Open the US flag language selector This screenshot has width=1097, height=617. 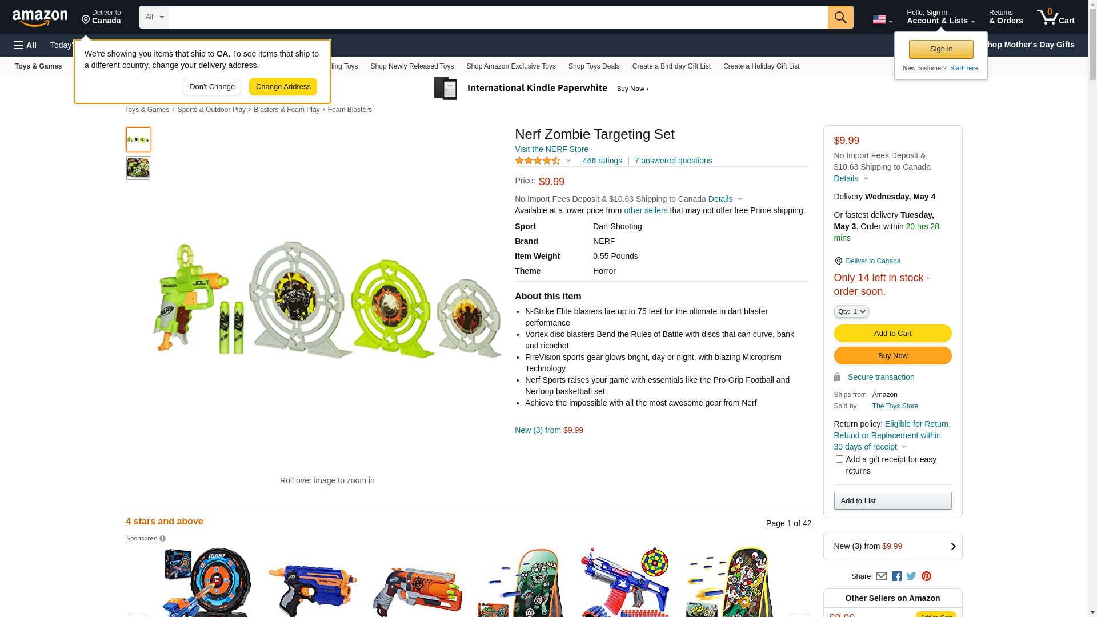[883, 19]
